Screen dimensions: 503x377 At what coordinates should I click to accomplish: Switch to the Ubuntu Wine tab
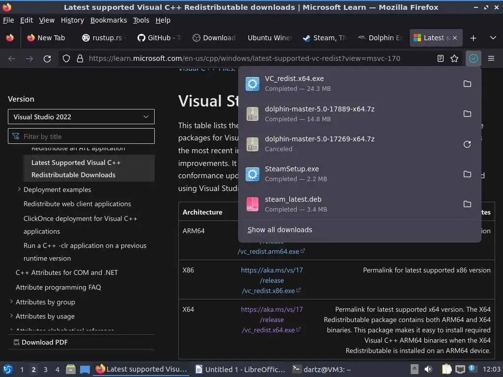point(270,38)
